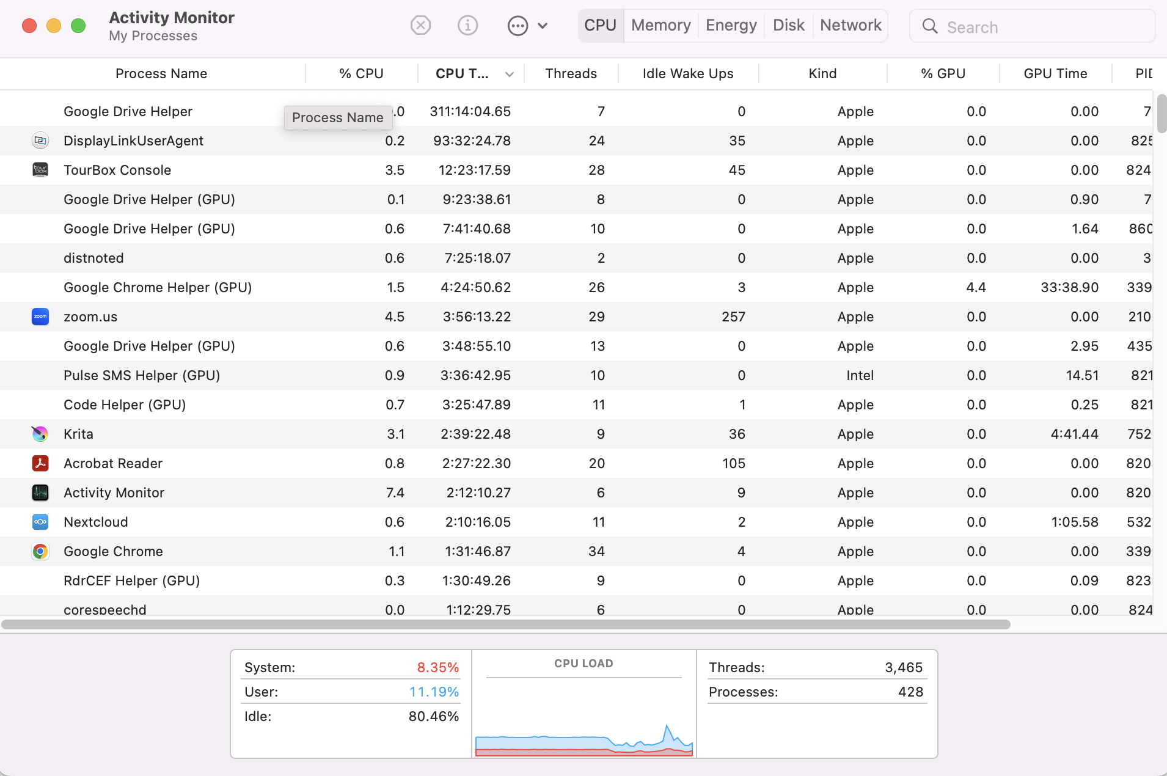Click the My Processes subtitle
Viewport: 1167px width, 776px height.
point(153,36)
